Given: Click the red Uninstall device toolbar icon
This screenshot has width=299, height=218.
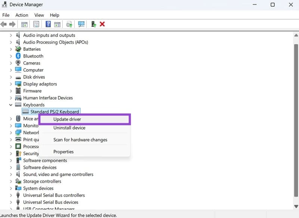Looking at the screenshot, I should (102, 24).
